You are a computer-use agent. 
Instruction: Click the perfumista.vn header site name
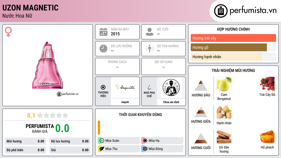click(x=253, y=10)
